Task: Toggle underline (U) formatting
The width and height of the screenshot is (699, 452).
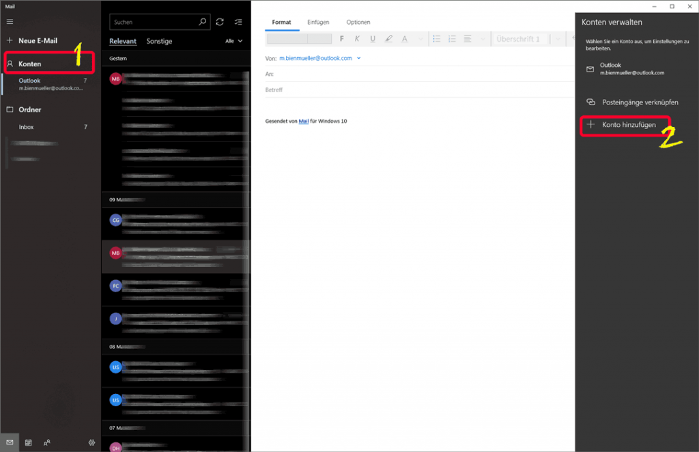Action: coord(372,39)
